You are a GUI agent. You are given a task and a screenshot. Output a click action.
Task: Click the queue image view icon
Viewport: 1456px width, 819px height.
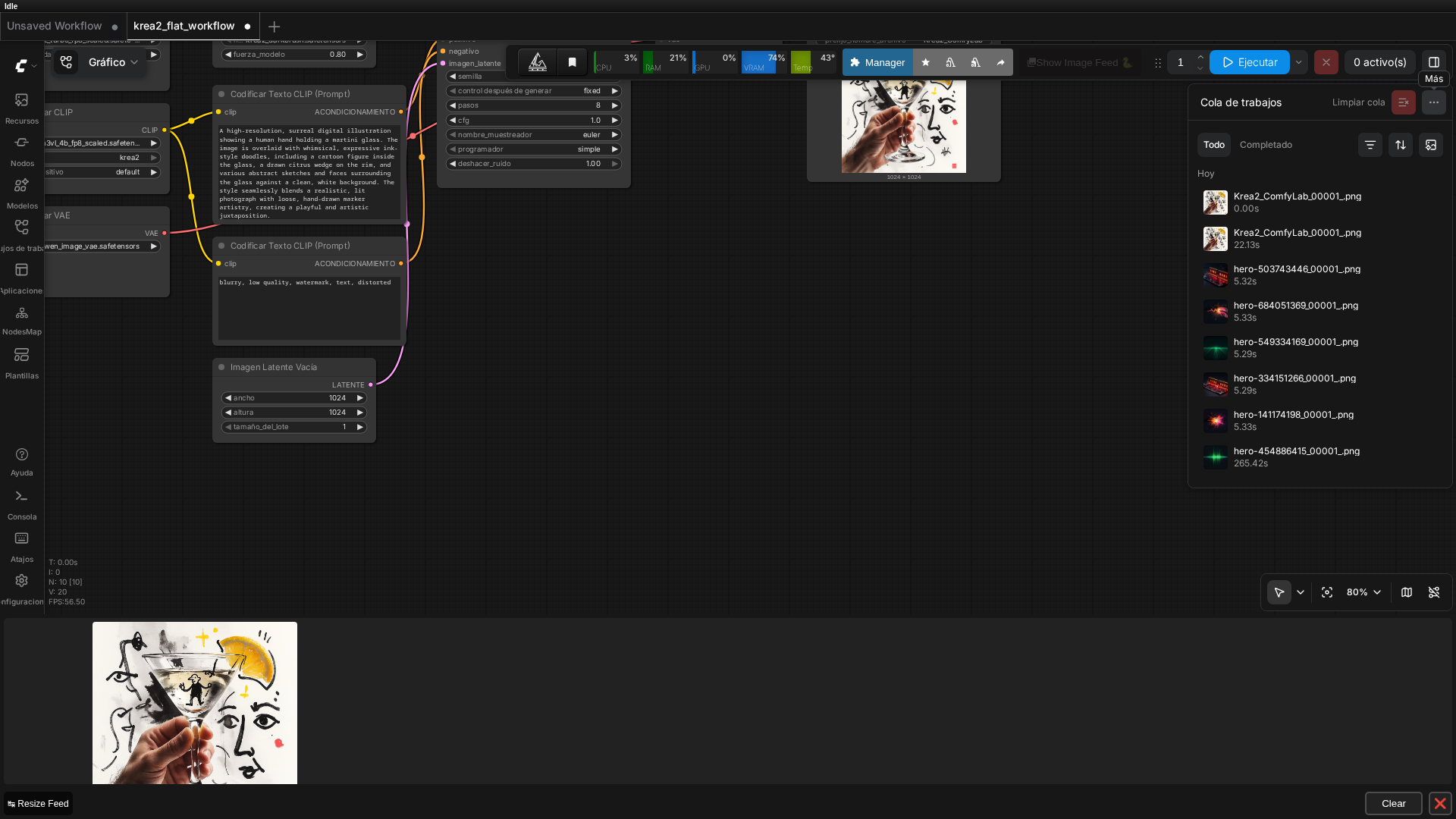point(1430,145)
